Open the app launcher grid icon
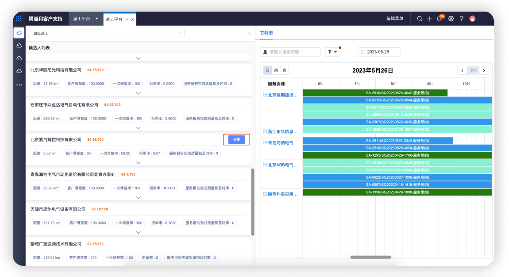The width and height of the screenshot is (509, 277). click(x=19, y=19)
